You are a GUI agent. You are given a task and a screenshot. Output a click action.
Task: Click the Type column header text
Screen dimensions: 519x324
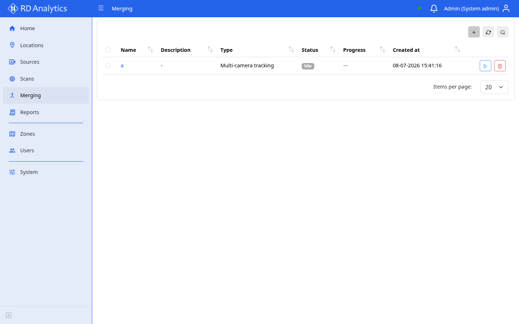(226, 50)
